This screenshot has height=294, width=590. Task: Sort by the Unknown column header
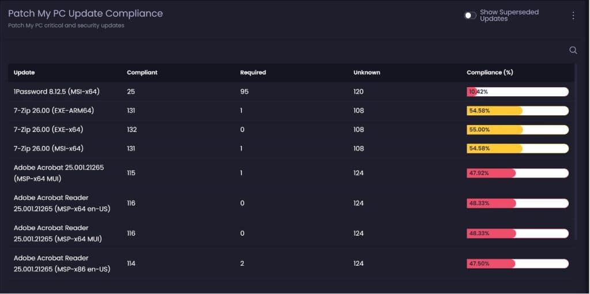[366, 73]
